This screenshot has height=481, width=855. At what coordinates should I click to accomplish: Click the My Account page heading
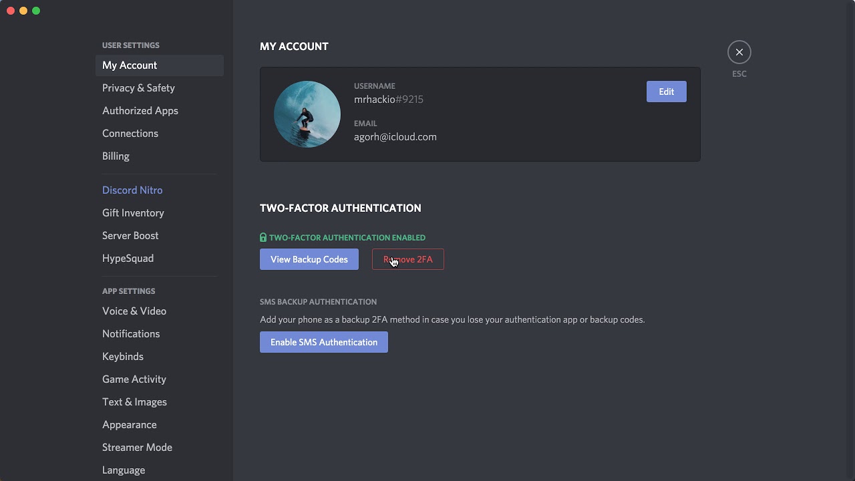(294, 47)
